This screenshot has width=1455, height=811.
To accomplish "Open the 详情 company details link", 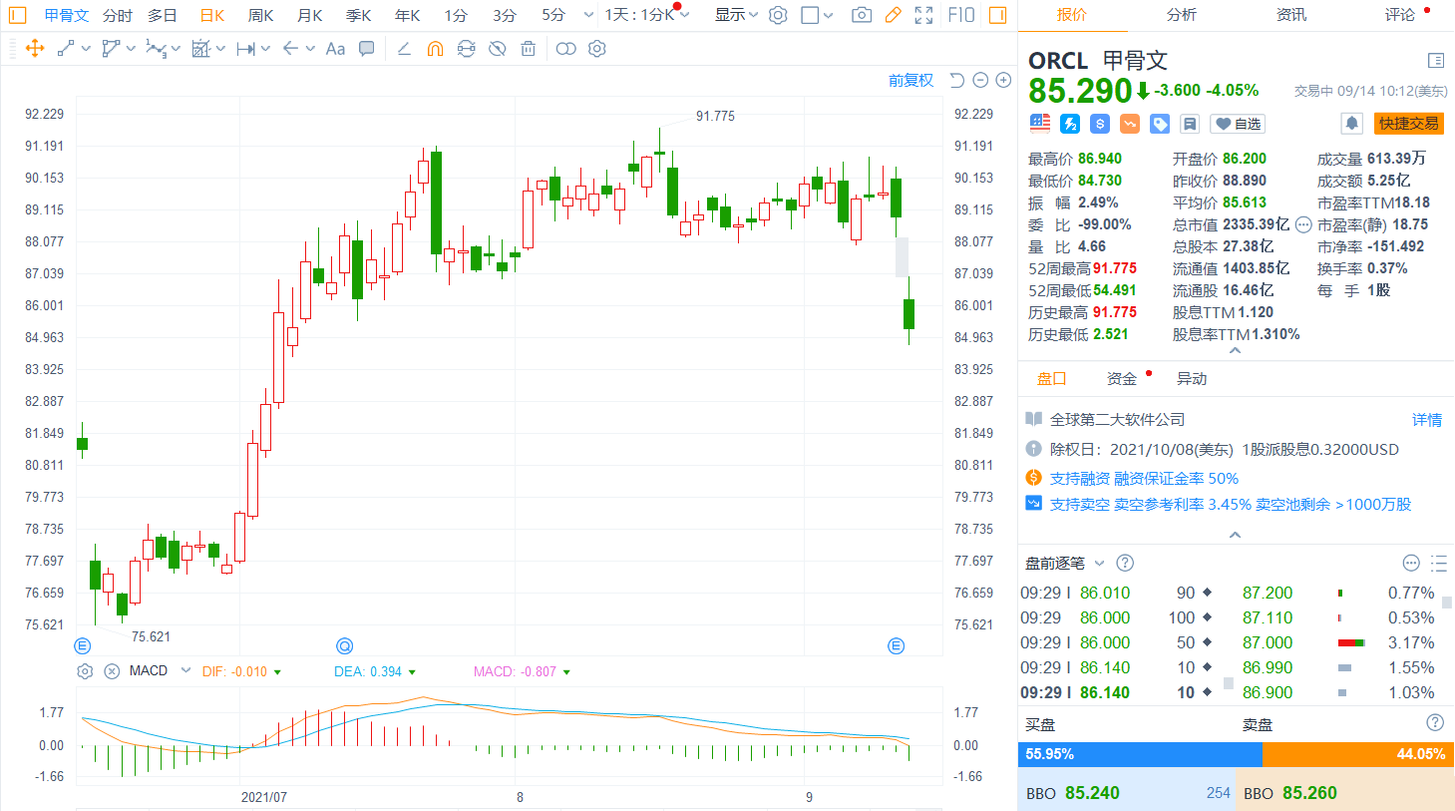I will (x=1426, y=420).
